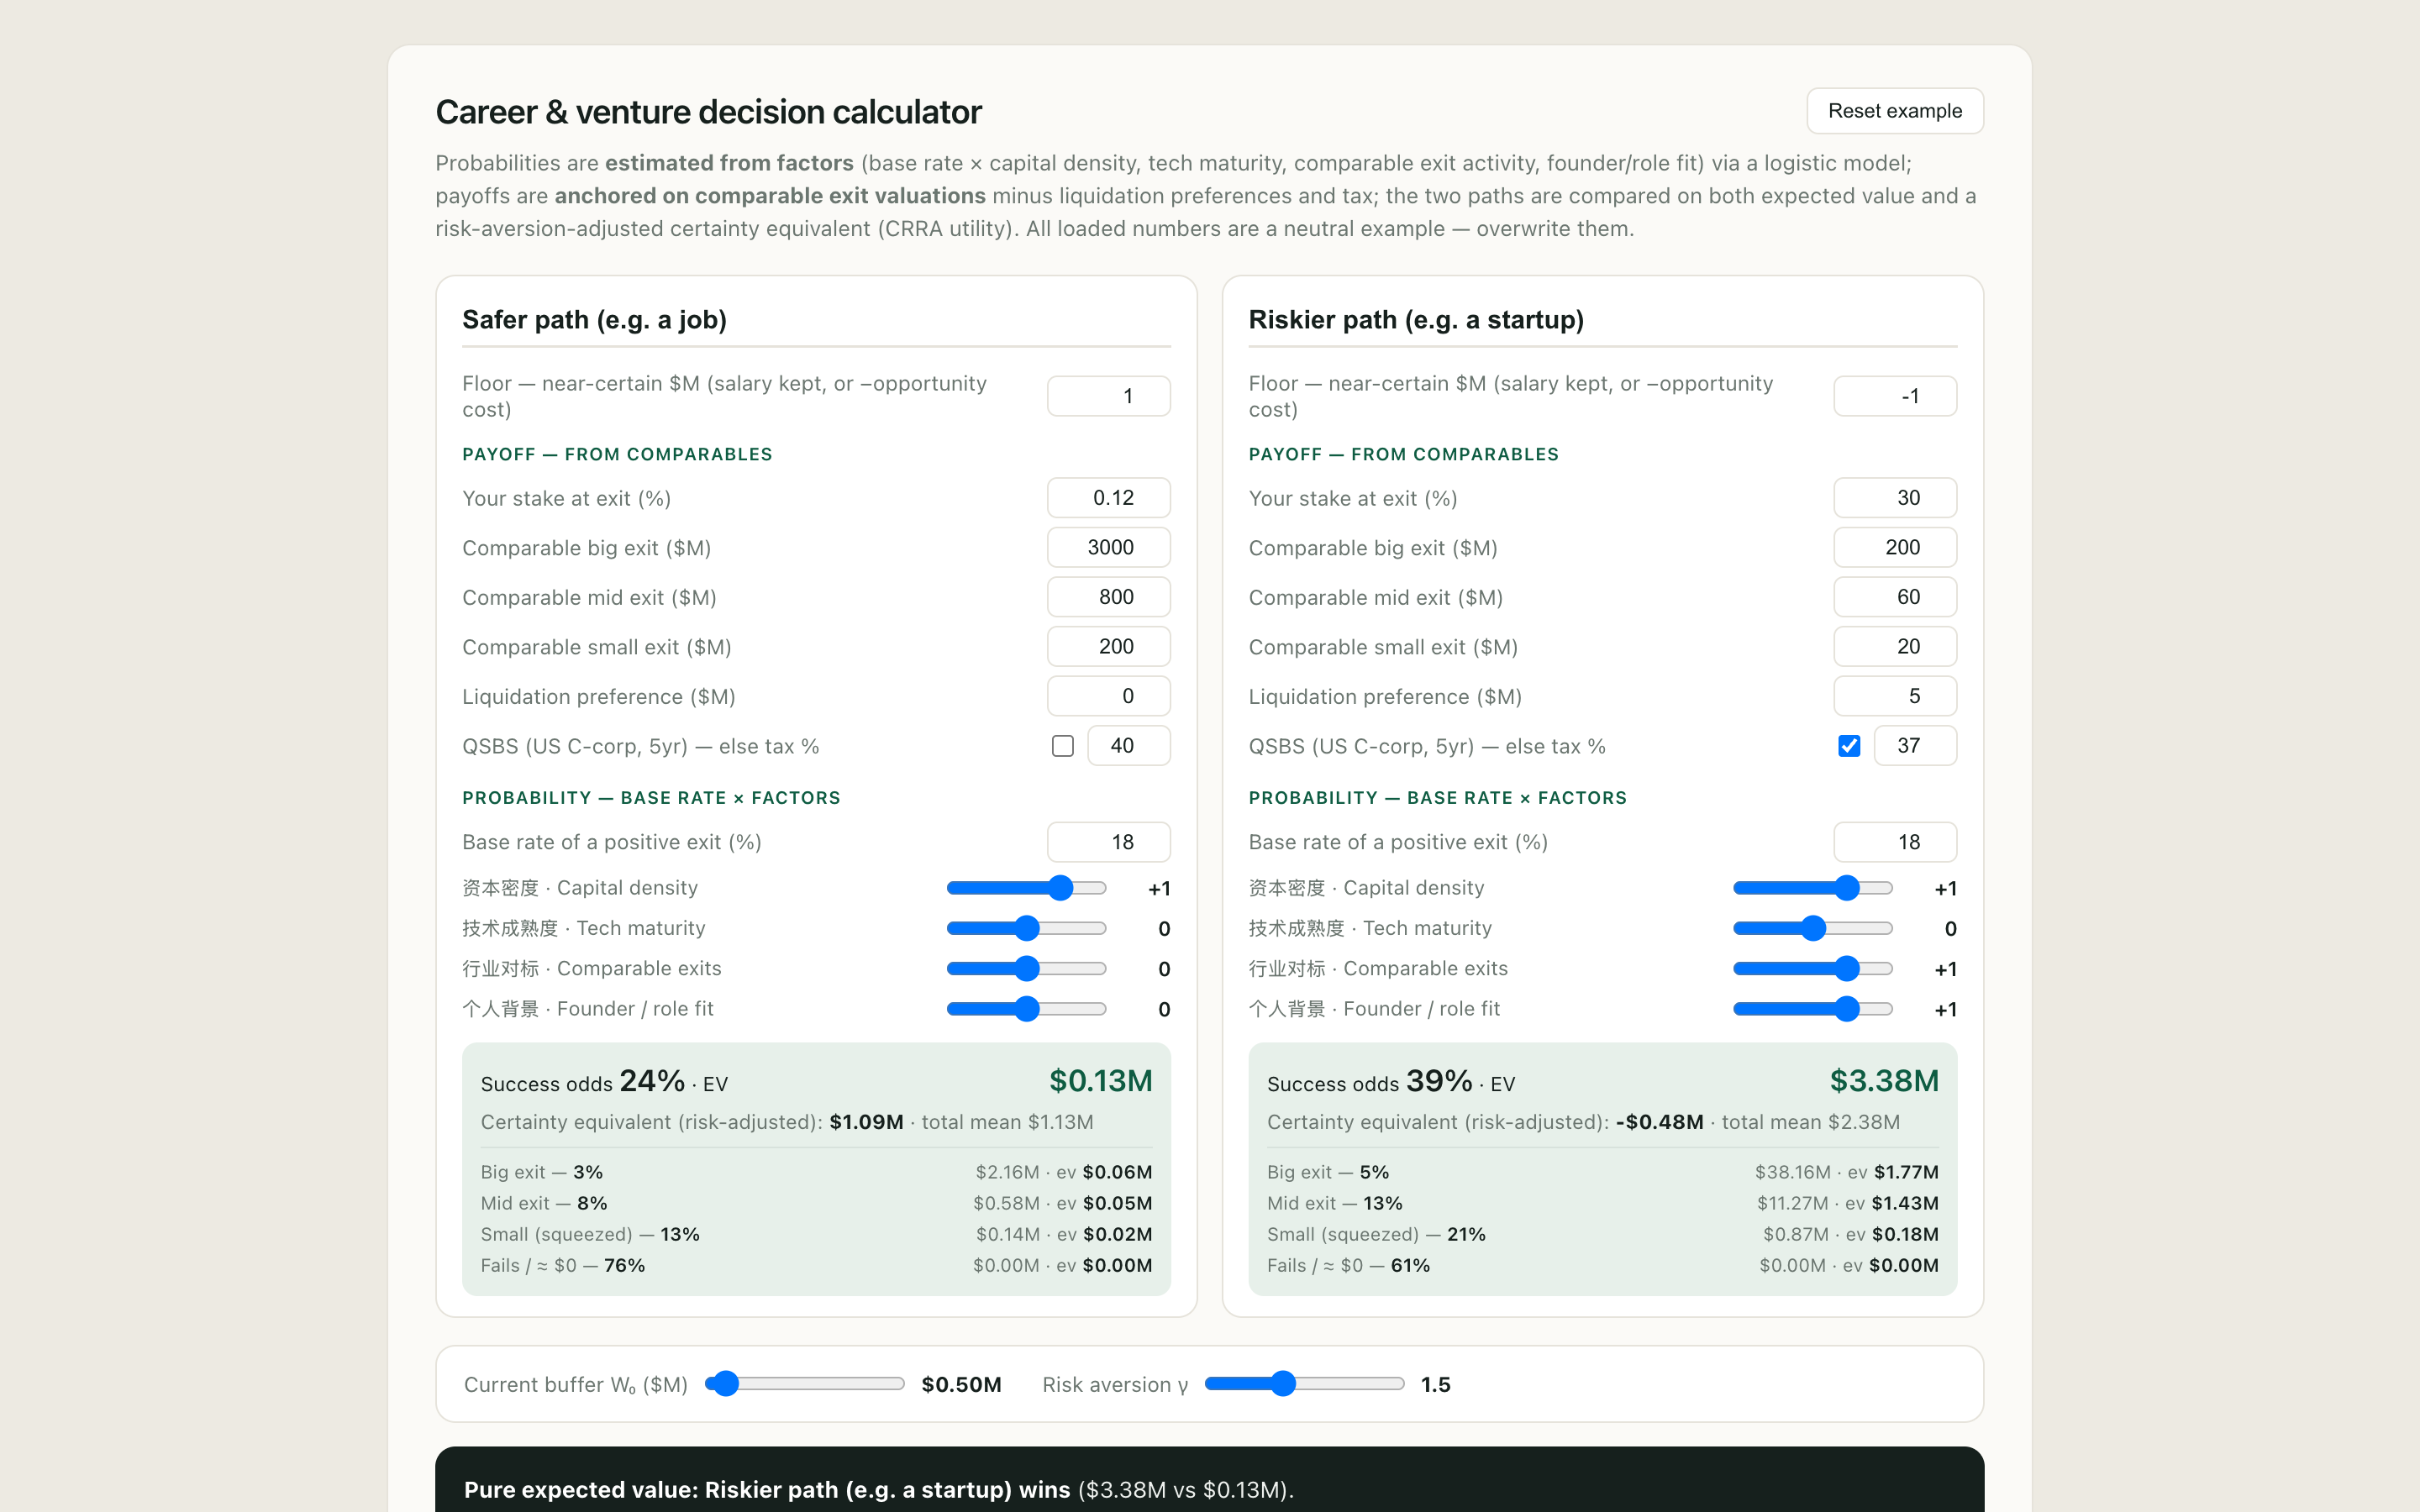This screenshot has width=2420, height=1512.
Task: Focus the Riskier path Comparable small exit field
Action: click(1894, 646)
